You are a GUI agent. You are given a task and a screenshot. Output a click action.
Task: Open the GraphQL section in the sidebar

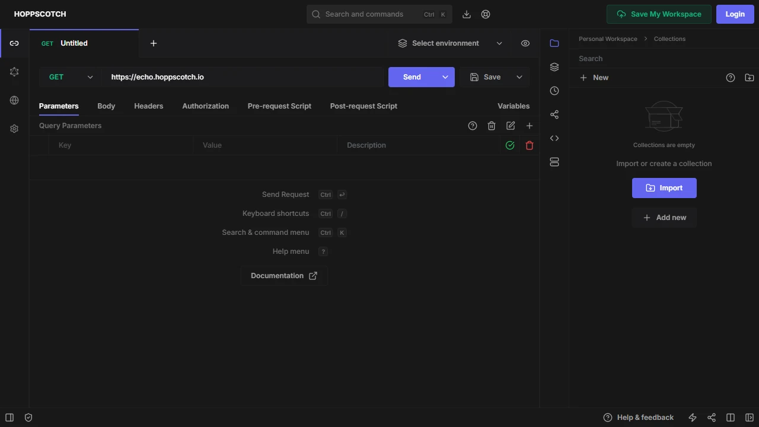[14, 71]
